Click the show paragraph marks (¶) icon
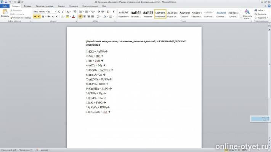 tap(113, 12)
